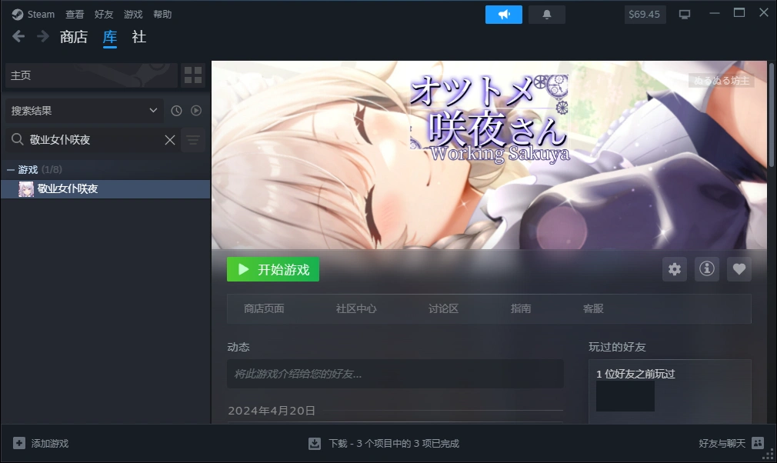Image resolution: width=777 pixels, height=463 pixels.
Task: Open the 好友 menu
Action: 104,15
